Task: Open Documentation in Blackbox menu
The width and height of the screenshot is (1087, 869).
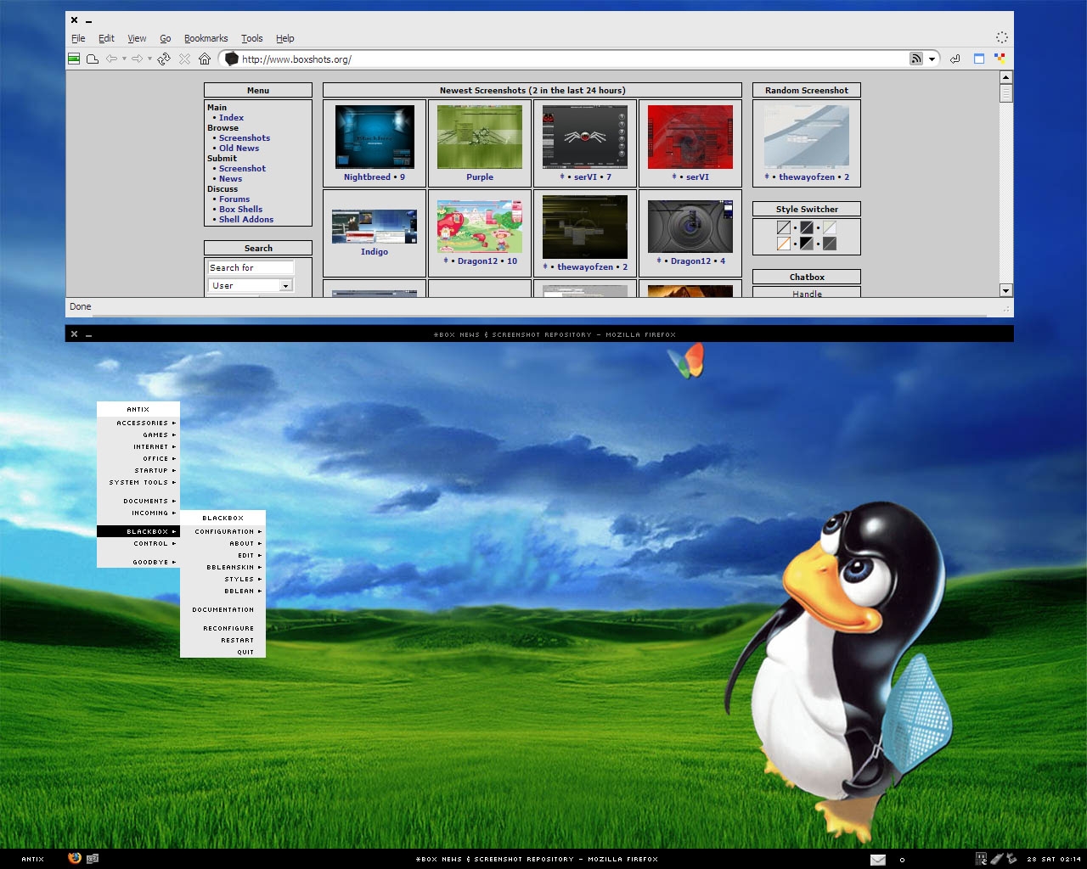Action: (223, 609)
